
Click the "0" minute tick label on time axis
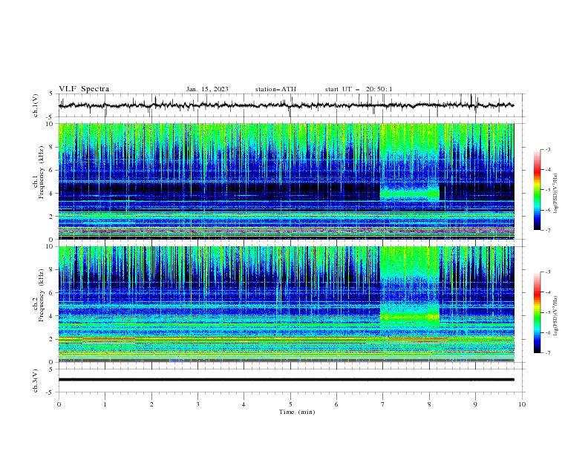[x=59, y=404]
